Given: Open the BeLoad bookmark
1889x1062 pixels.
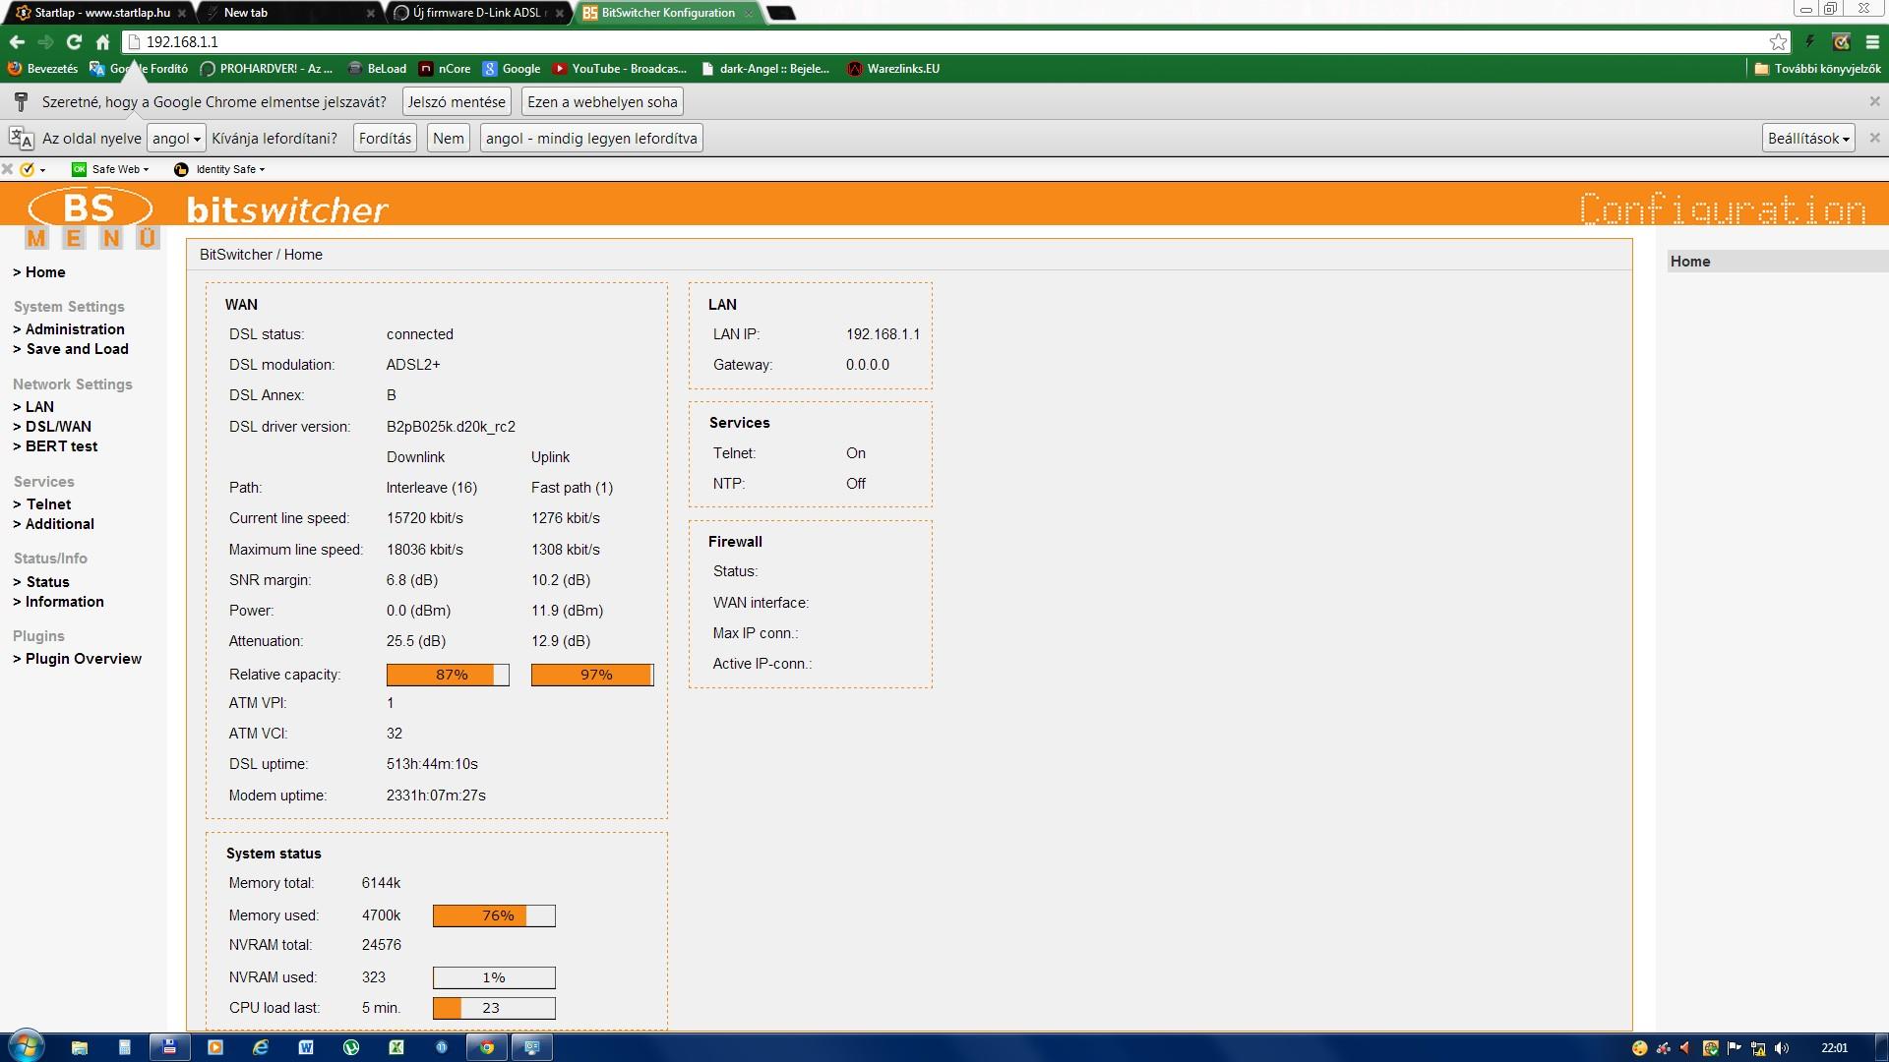Looking at the screenshot, I should coord(377,69).
